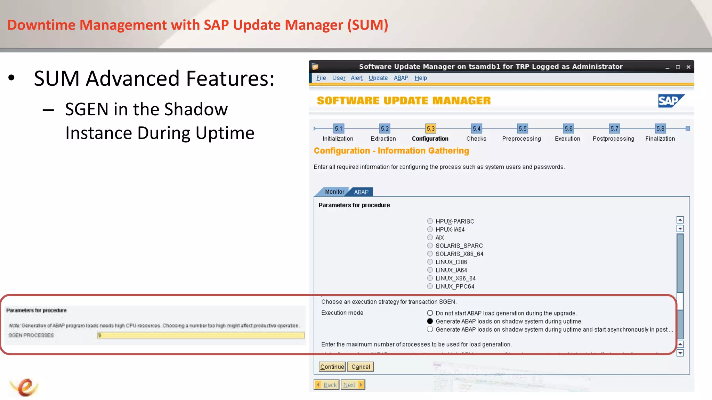
Task: Go to Next step
Action: 353,385
